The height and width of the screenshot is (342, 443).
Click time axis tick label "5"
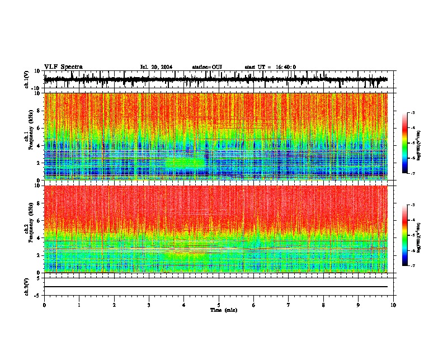point(219,305)
